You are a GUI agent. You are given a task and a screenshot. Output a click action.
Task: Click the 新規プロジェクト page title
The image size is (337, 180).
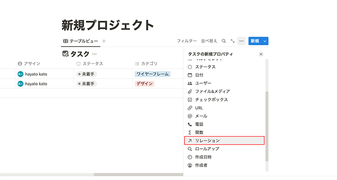[x=108, y=25]
